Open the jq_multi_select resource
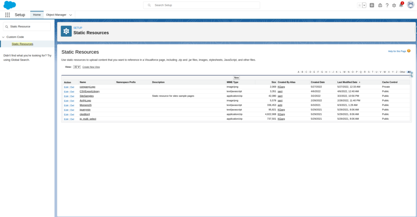This screenshot has height=217, width=417. point(88,119)
